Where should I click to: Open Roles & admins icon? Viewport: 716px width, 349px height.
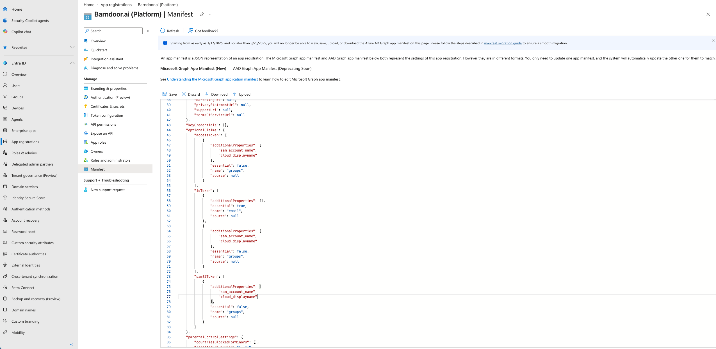5,153
